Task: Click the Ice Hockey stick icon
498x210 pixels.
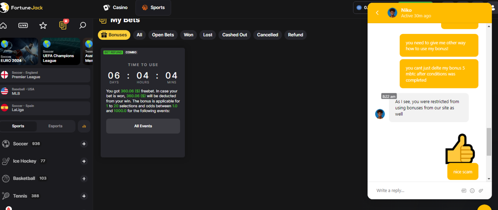Action: (x=5, y=161)
